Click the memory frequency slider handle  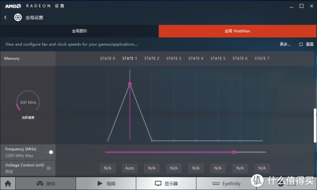tap(234, 152)
